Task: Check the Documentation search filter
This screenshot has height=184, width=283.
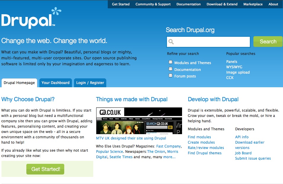Action: coord(171,69)
